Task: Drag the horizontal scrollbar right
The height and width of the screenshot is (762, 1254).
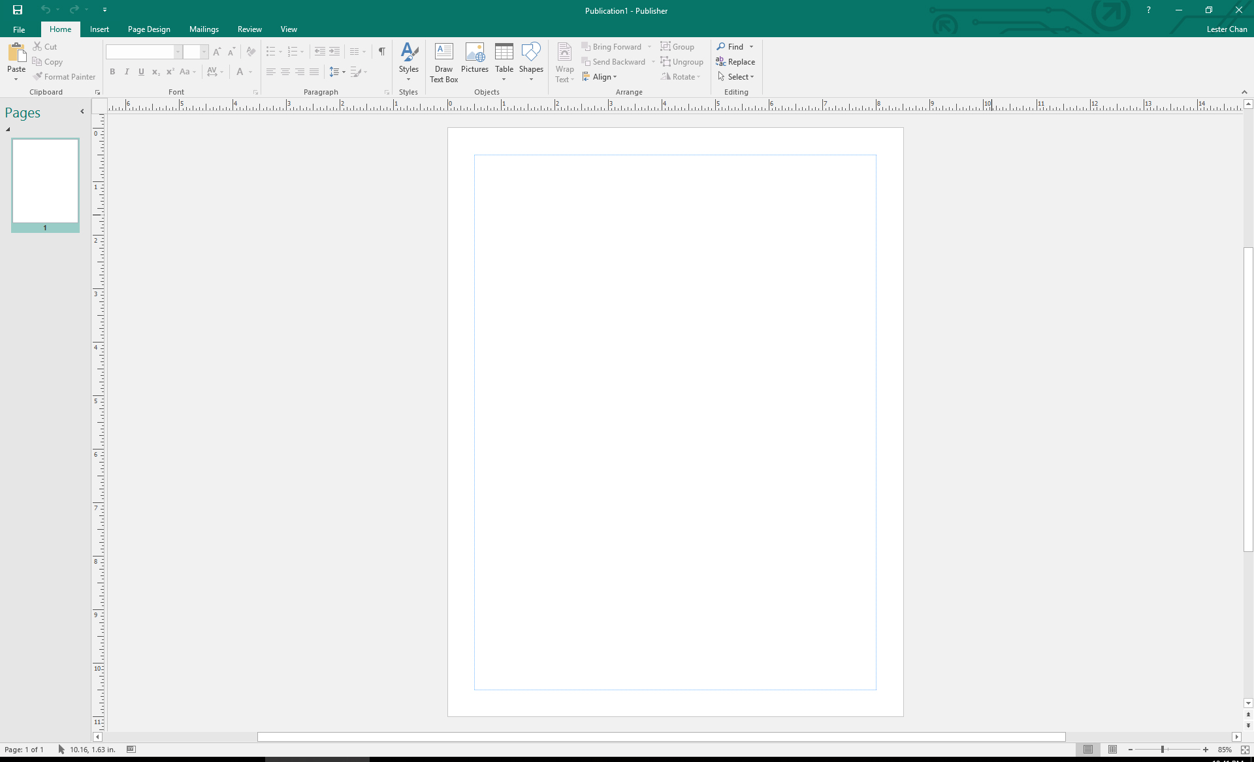Action: click(x=1237, y=736)
